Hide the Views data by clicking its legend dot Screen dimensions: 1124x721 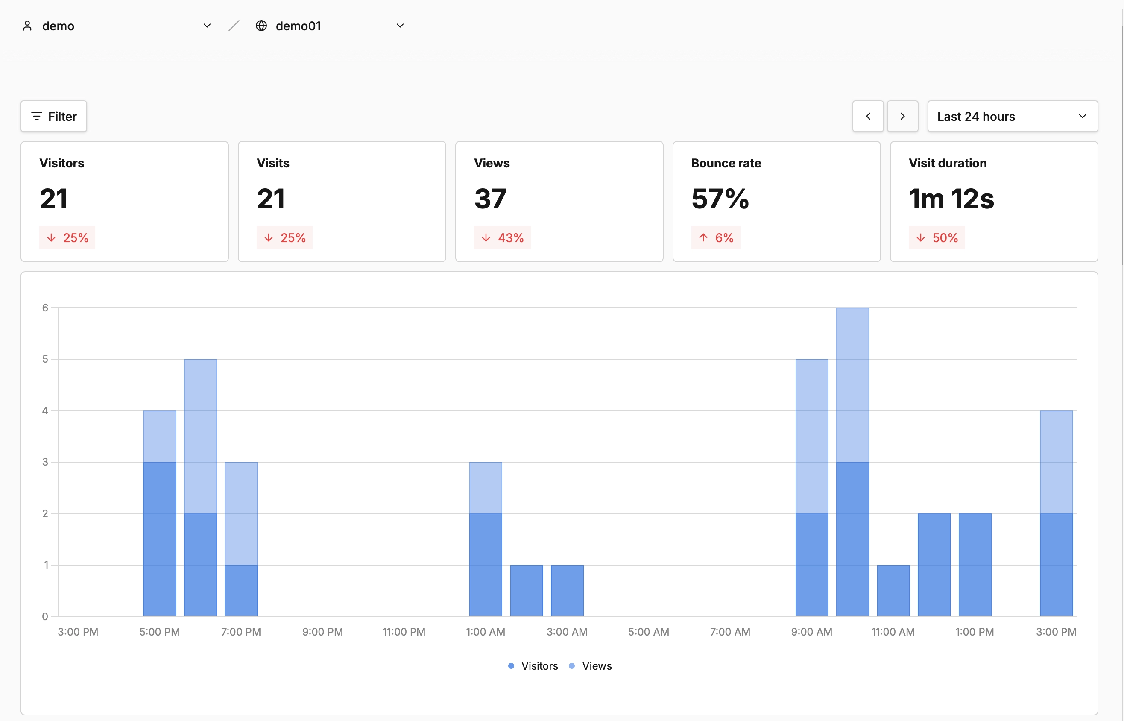coord(572,666)
